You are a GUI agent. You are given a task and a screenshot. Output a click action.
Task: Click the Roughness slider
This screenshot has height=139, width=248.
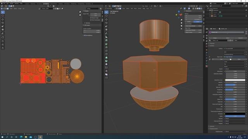(235, 90)
